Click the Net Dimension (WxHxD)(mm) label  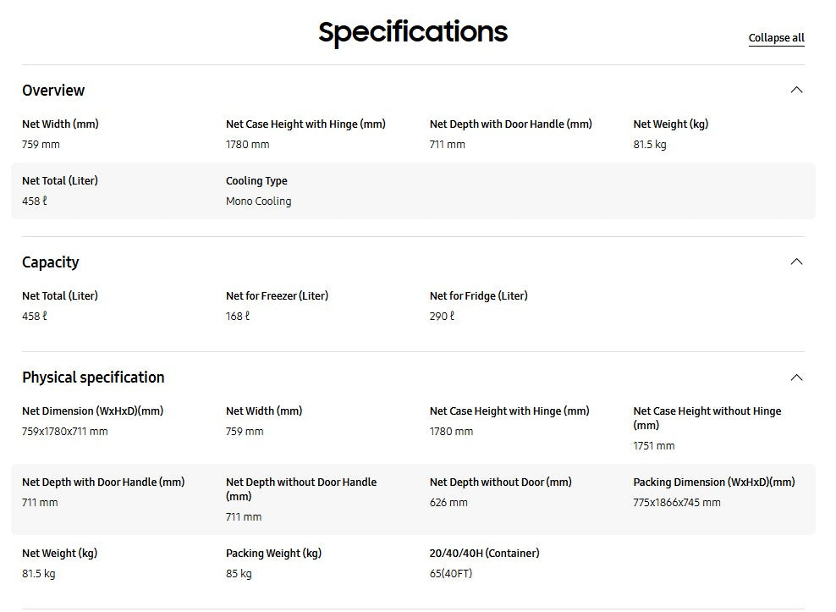92,411
